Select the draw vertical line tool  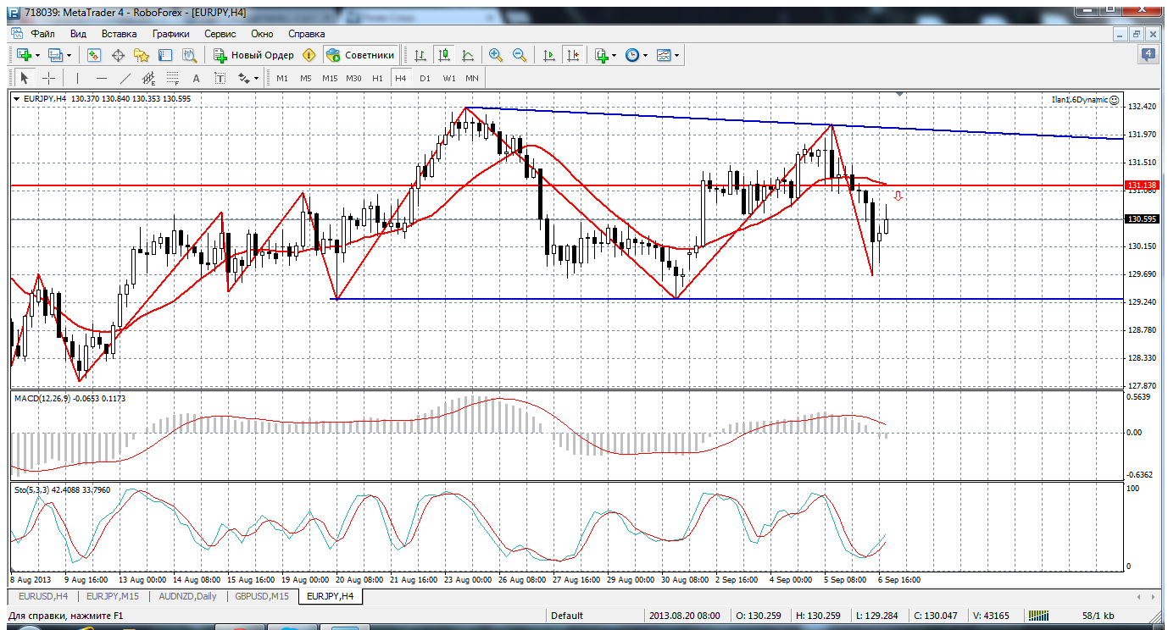pyautogui.click(x=77, y=78)
